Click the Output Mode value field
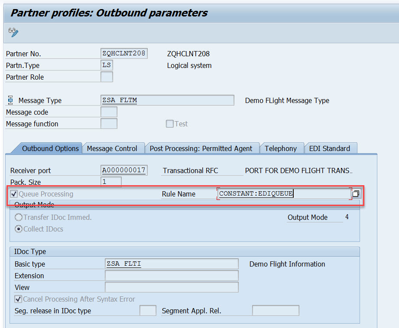This screenshot has height=328, width=399. click(x=347, y=217)
